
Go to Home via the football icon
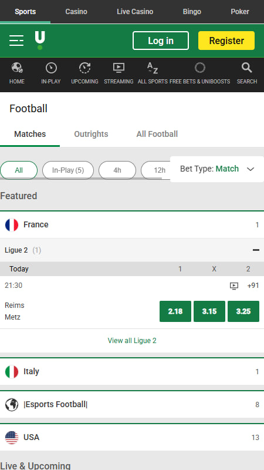pyautogui.click(x=17, y=68)
